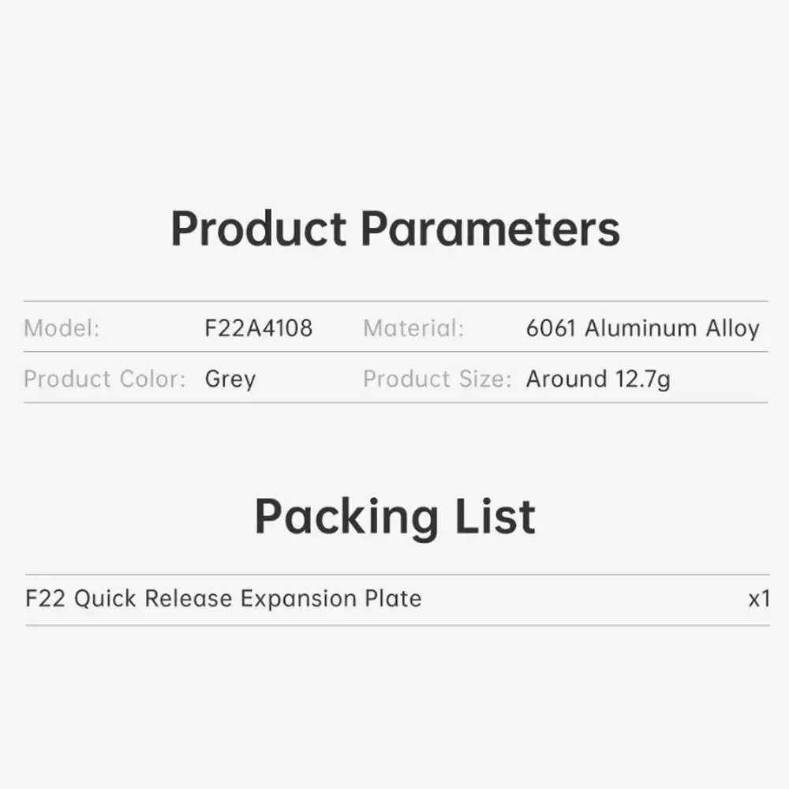This screenshot has height=789, width=789.
Task: Click the number 6061 in the material value
Action: pyautogui.click(x=552, y=328)
